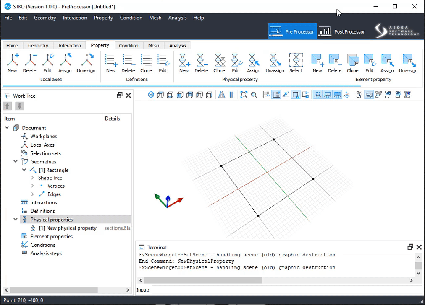The image size is (425, 305).
Task: Click zoom fit magnifier icon in viewport toolbar
Action: tap(244, 95)
